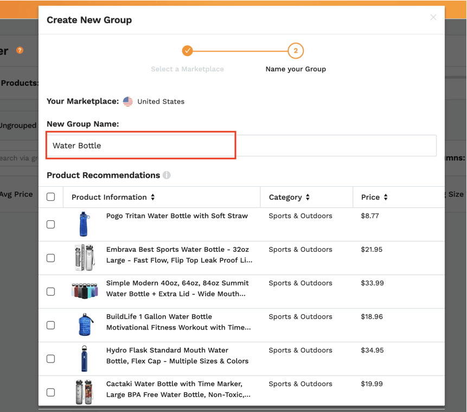Image resolution: width=467 pixels, height=412 pixels.
Task: Open the Pogo Tritan bottle thumbnail
Action: tap(84, 224)
